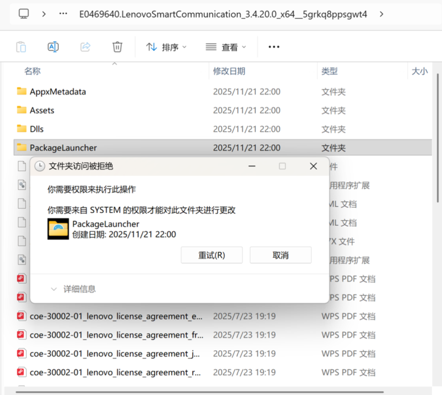Click the 取消 cancel button
This screenshot has height=395, width=442.
click(x=280, y=255)
